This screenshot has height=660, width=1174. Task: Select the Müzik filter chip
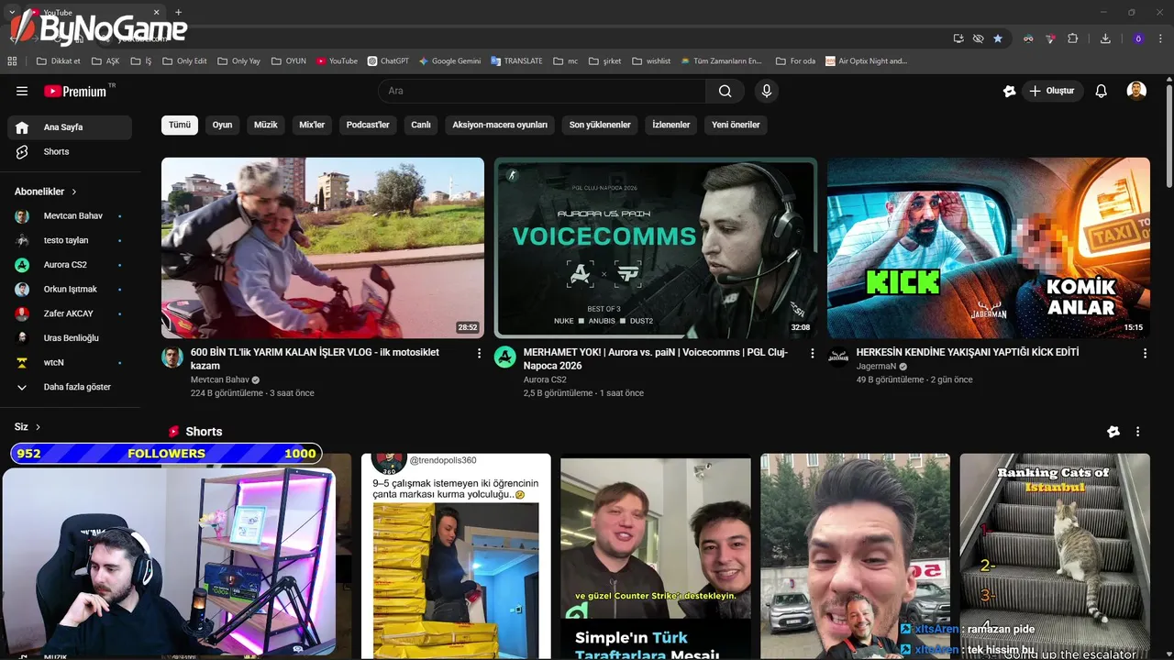(266, 125)
